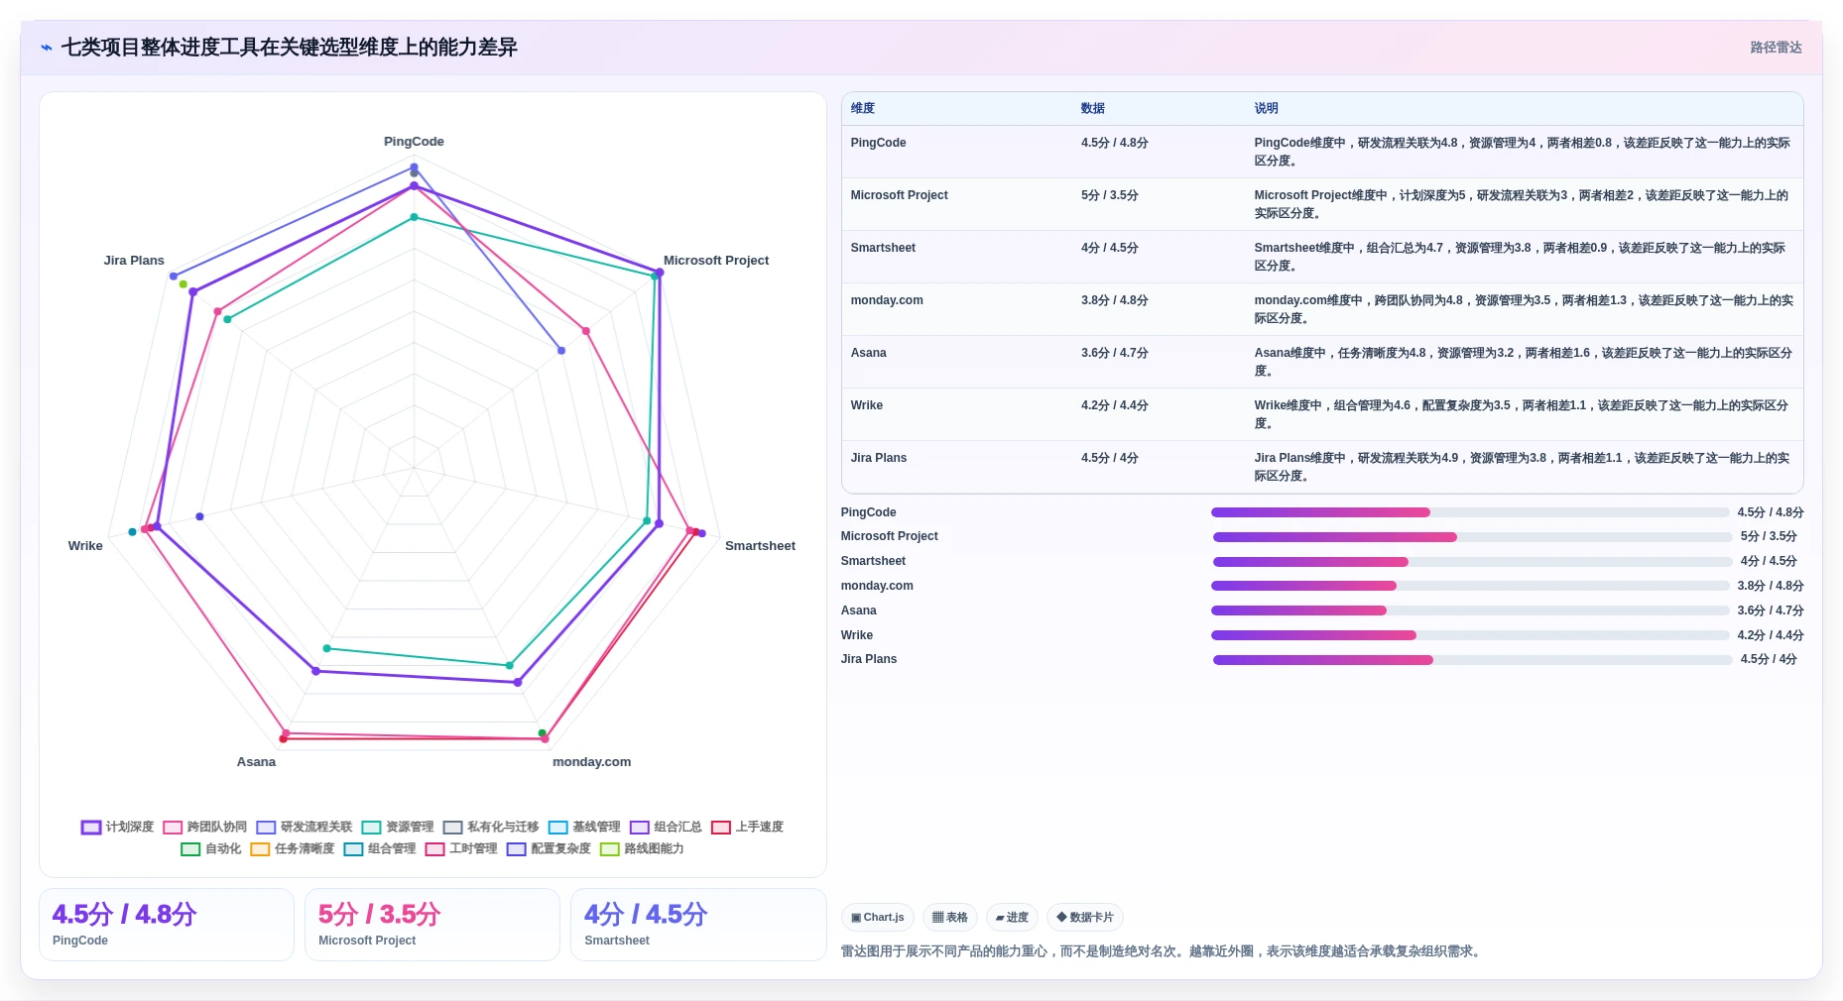The image size is (1843, 1001).
Task: Click the Jira Plans axis label on the radar
Action: 134,261
